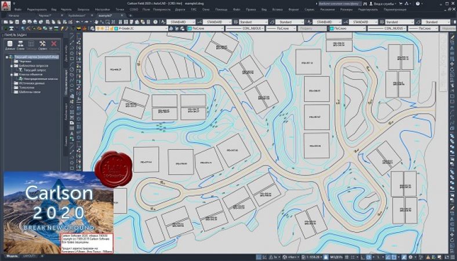Click the Open file toolbar icon

click(x=11, y=22)
